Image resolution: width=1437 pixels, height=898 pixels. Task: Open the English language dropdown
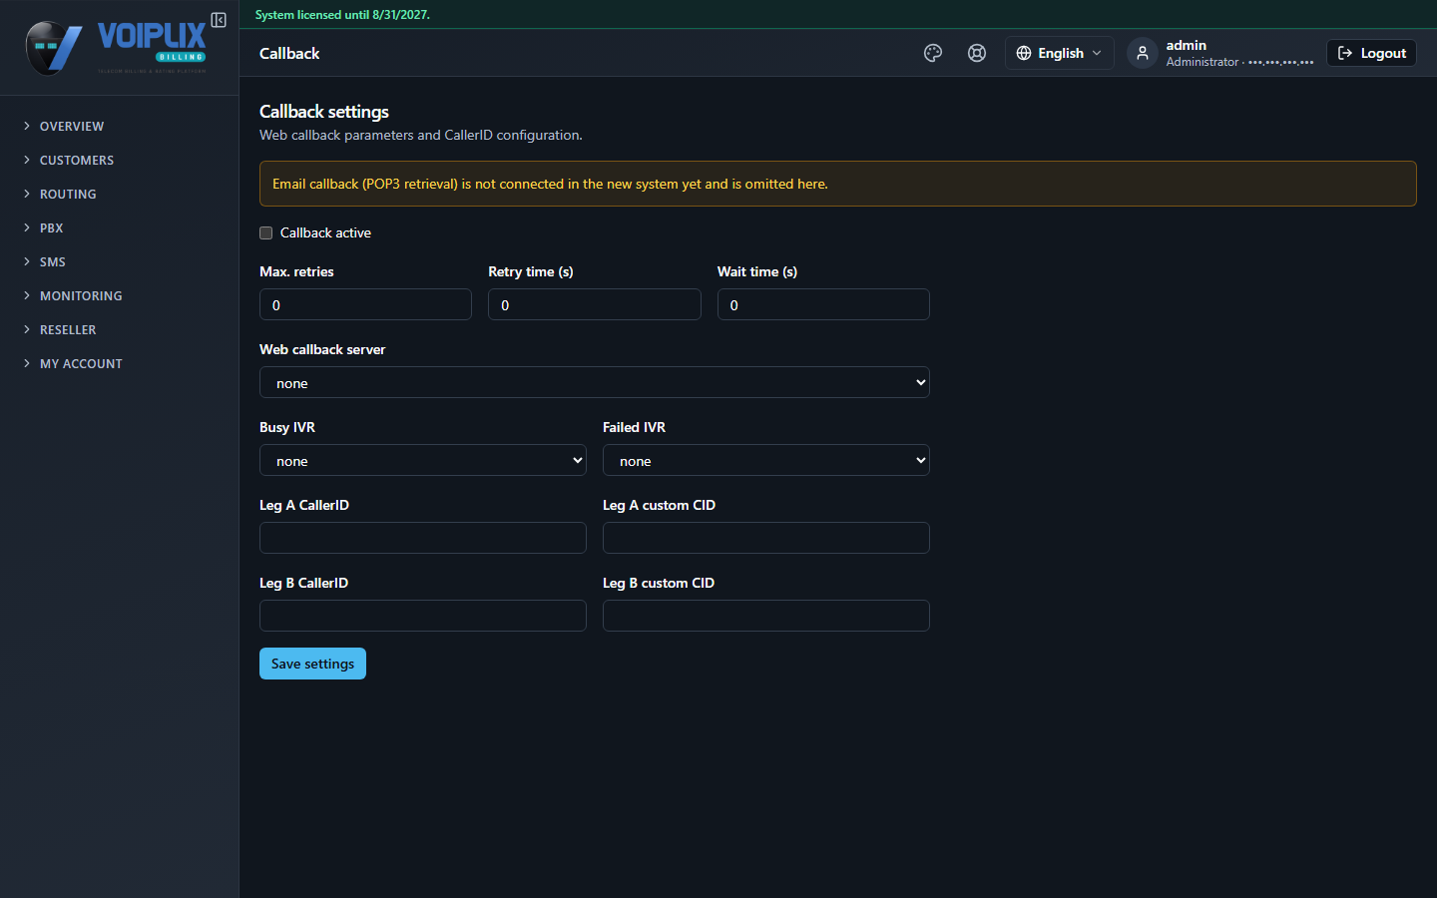[x=1059, y=53]
